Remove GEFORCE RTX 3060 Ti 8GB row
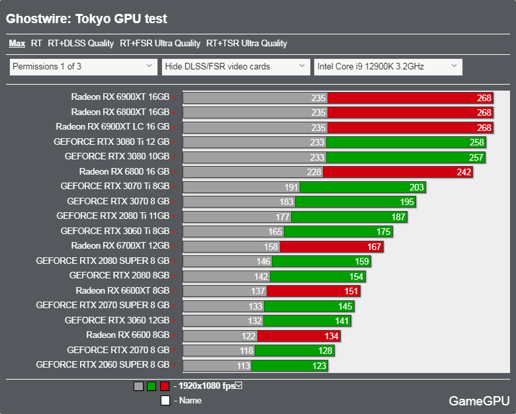516x414 pixels. pos(174,231)
